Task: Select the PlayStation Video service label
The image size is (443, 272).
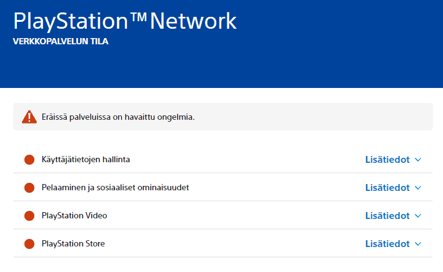Action: point(74,216)
